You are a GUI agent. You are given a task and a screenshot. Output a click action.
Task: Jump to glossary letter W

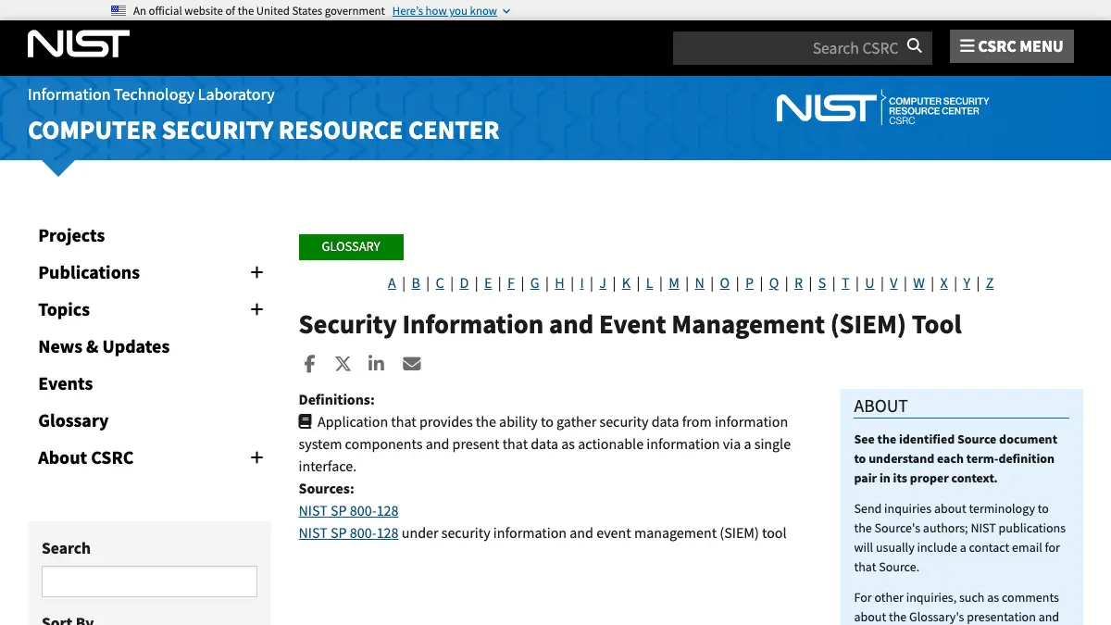tap(918, 283)
